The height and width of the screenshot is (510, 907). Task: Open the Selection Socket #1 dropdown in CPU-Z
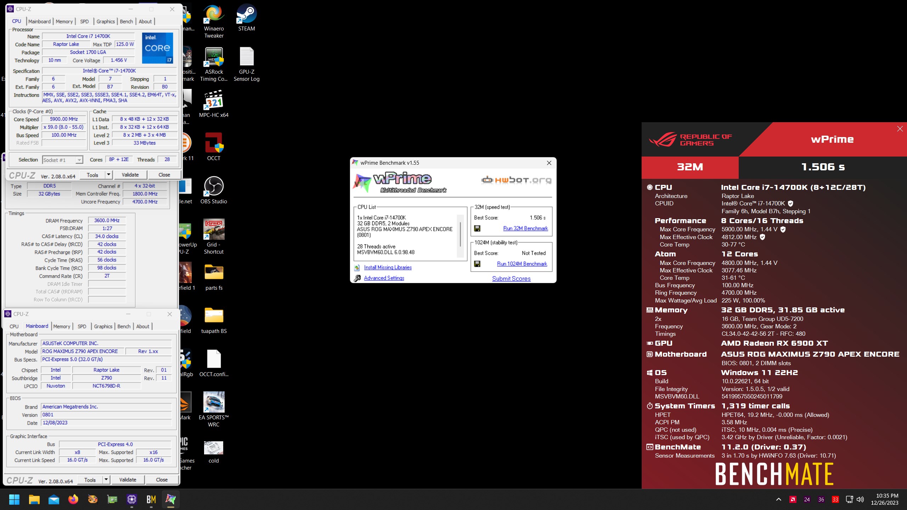pyautogui.click(x=62, y=160)
